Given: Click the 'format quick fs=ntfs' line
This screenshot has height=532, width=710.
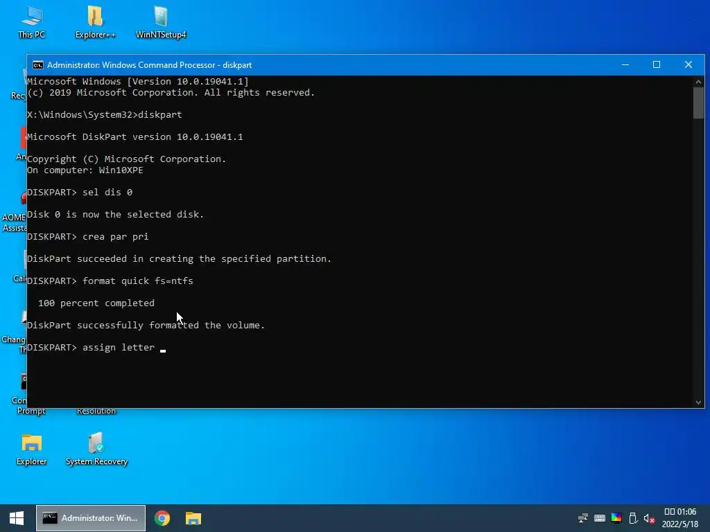Looking at the screenshot, I should click(x=110, y=281).
